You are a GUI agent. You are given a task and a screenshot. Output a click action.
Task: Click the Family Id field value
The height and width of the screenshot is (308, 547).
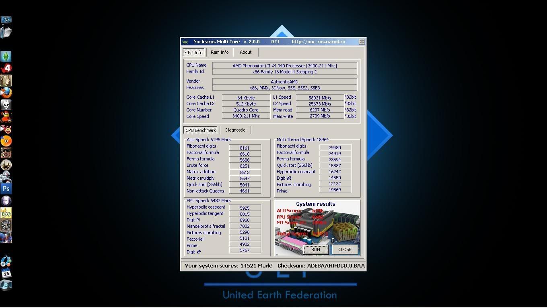tap(285, 72)
